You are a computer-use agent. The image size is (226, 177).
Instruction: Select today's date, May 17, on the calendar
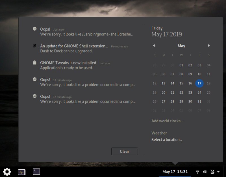pos(199,83)
